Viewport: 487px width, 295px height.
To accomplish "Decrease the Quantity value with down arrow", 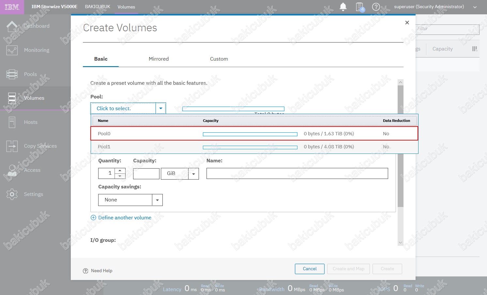I will pyautogui.click(x=120, y=176).
